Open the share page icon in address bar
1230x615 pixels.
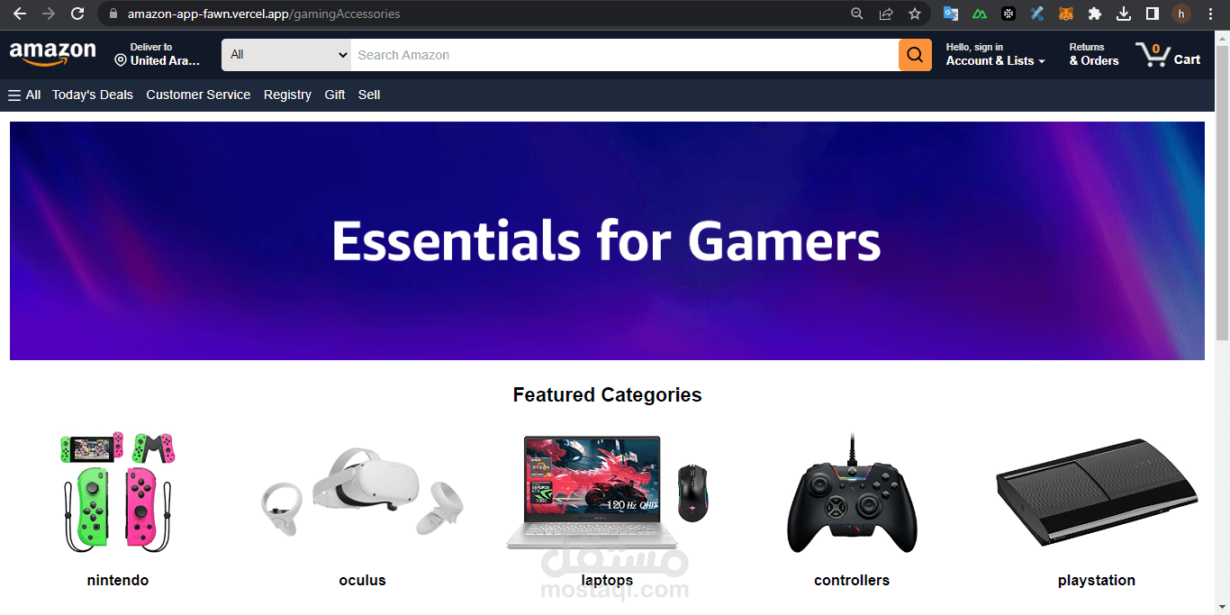886,14
